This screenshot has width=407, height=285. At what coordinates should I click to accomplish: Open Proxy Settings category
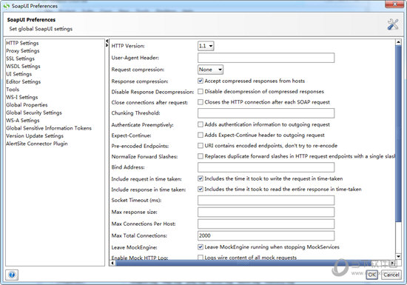(23, 51)
